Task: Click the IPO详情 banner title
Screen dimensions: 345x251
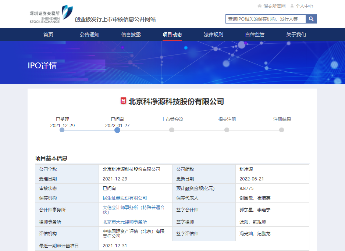Action: click(x=42, y=65)
